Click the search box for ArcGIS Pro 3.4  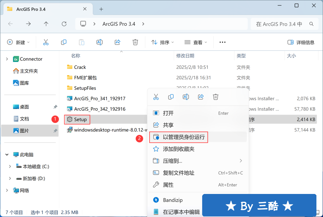pos(281,24)
